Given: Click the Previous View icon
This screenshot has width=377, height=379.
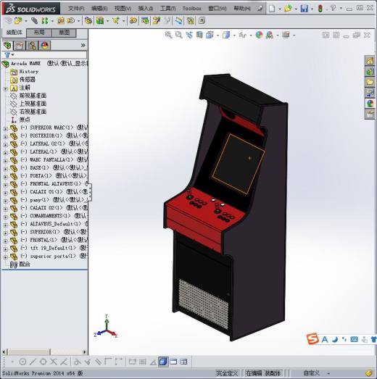Looking at the screenshot, I should coord(189,35).
